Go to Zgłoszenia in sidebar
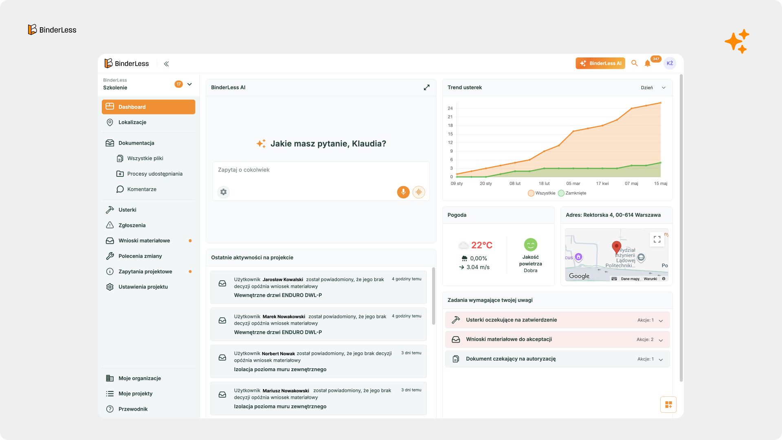 [148, 225]
